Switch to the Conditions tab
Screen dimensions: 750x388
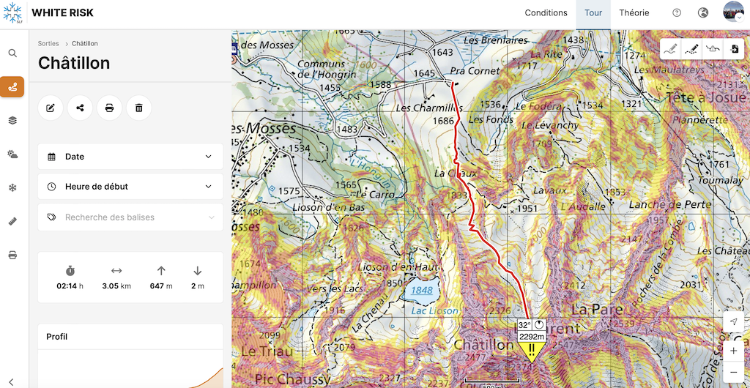click(546, 13)
